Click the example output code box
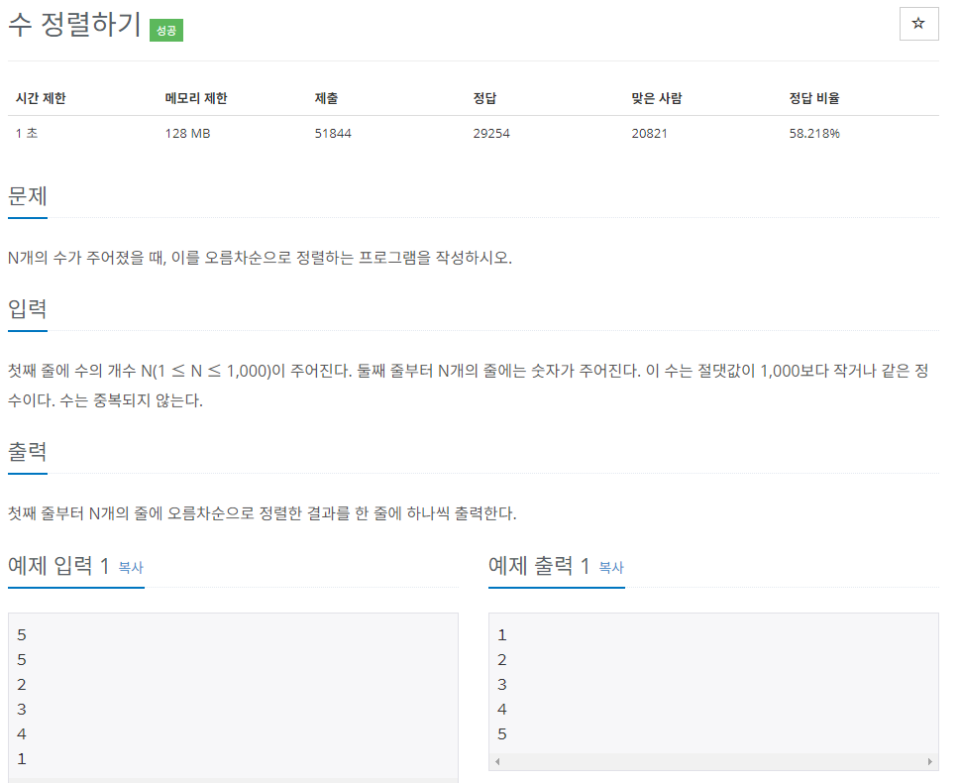 click(x=713, y=691)
